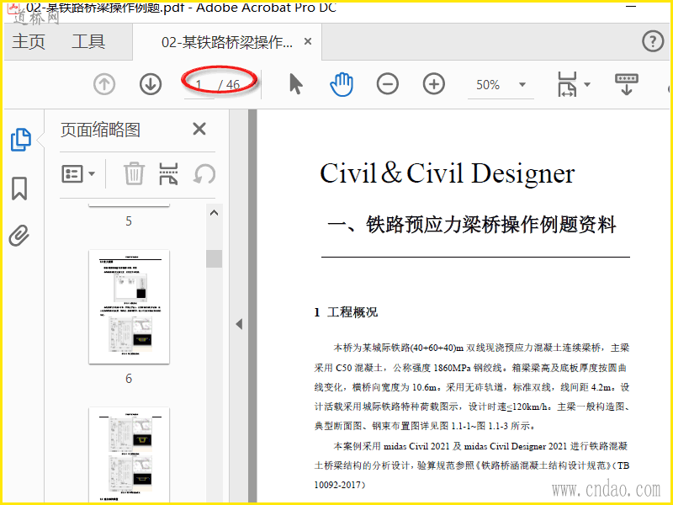The width and height of the screenshot is (673, 505).
Task: Toggle the page thumbnails panel icon
Action: tap(20, 141)
